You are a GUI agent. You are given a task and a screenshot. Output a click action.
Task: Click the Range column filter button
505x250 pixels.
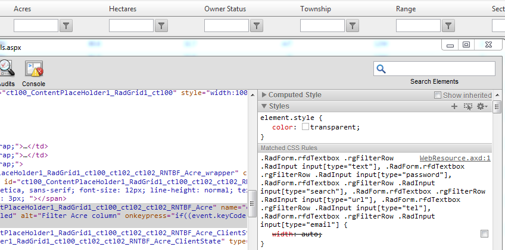pyautogui.click(x=448, y=26)
